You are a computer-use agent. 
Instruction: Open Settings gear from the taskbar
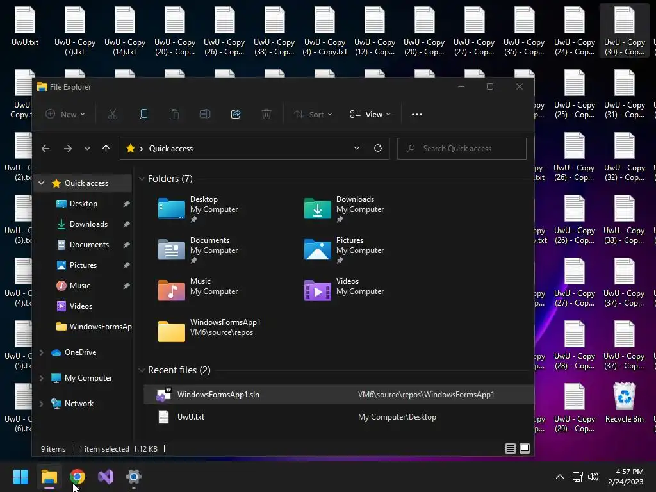pos(134,477)
